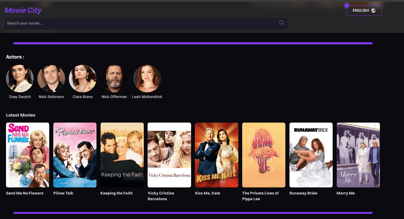Open the Keeping the Faith poster
Screen dimensions: 404x219
click(x=122, y=155)
